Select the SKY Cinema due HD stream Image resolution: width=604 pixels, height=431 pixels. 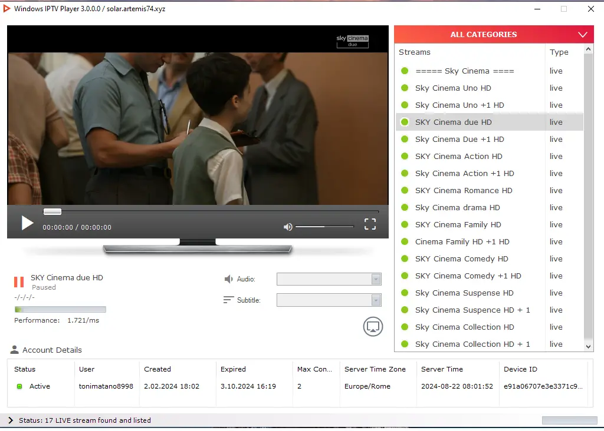pos(489,122)
